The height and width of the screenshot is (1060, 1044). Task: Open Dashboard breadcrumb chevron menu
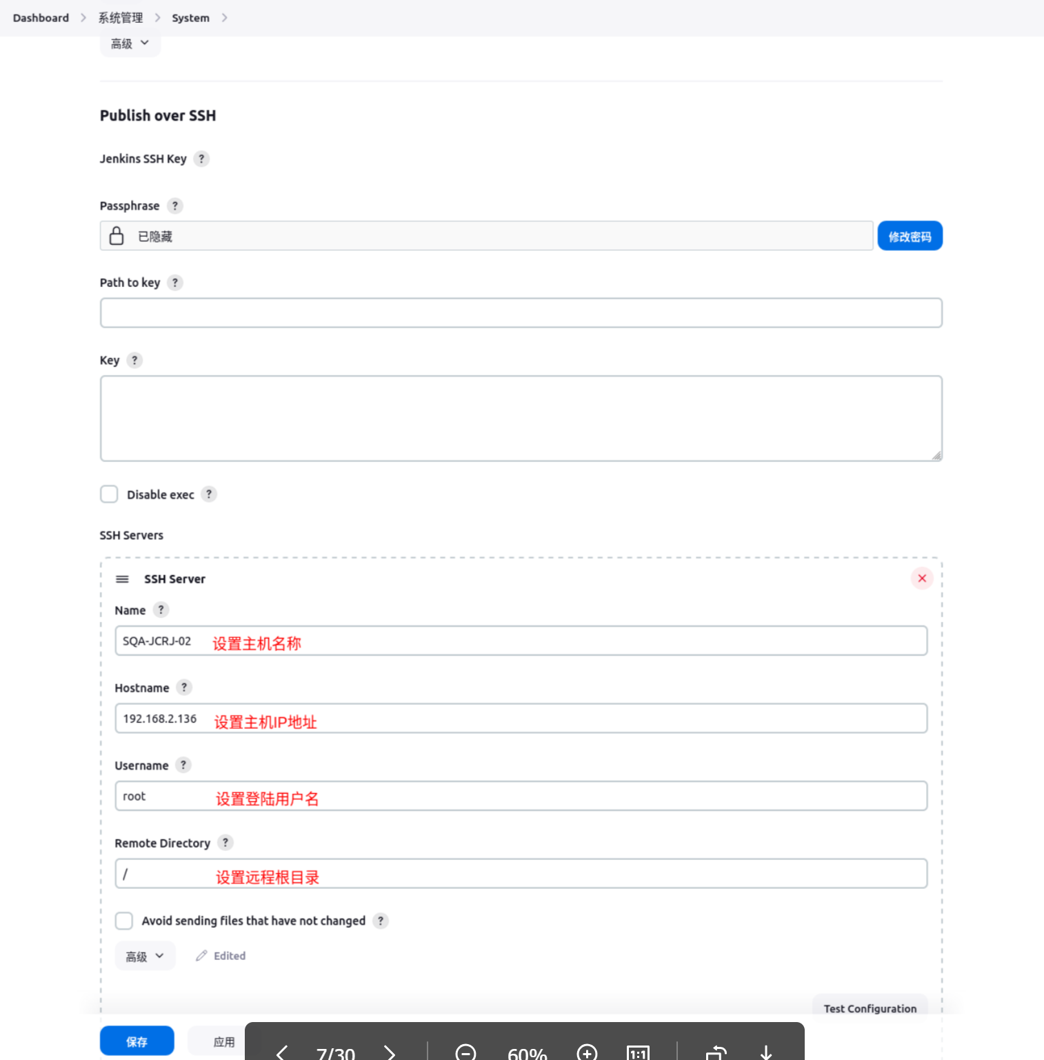pyautogui.click(x=83, y=18)
